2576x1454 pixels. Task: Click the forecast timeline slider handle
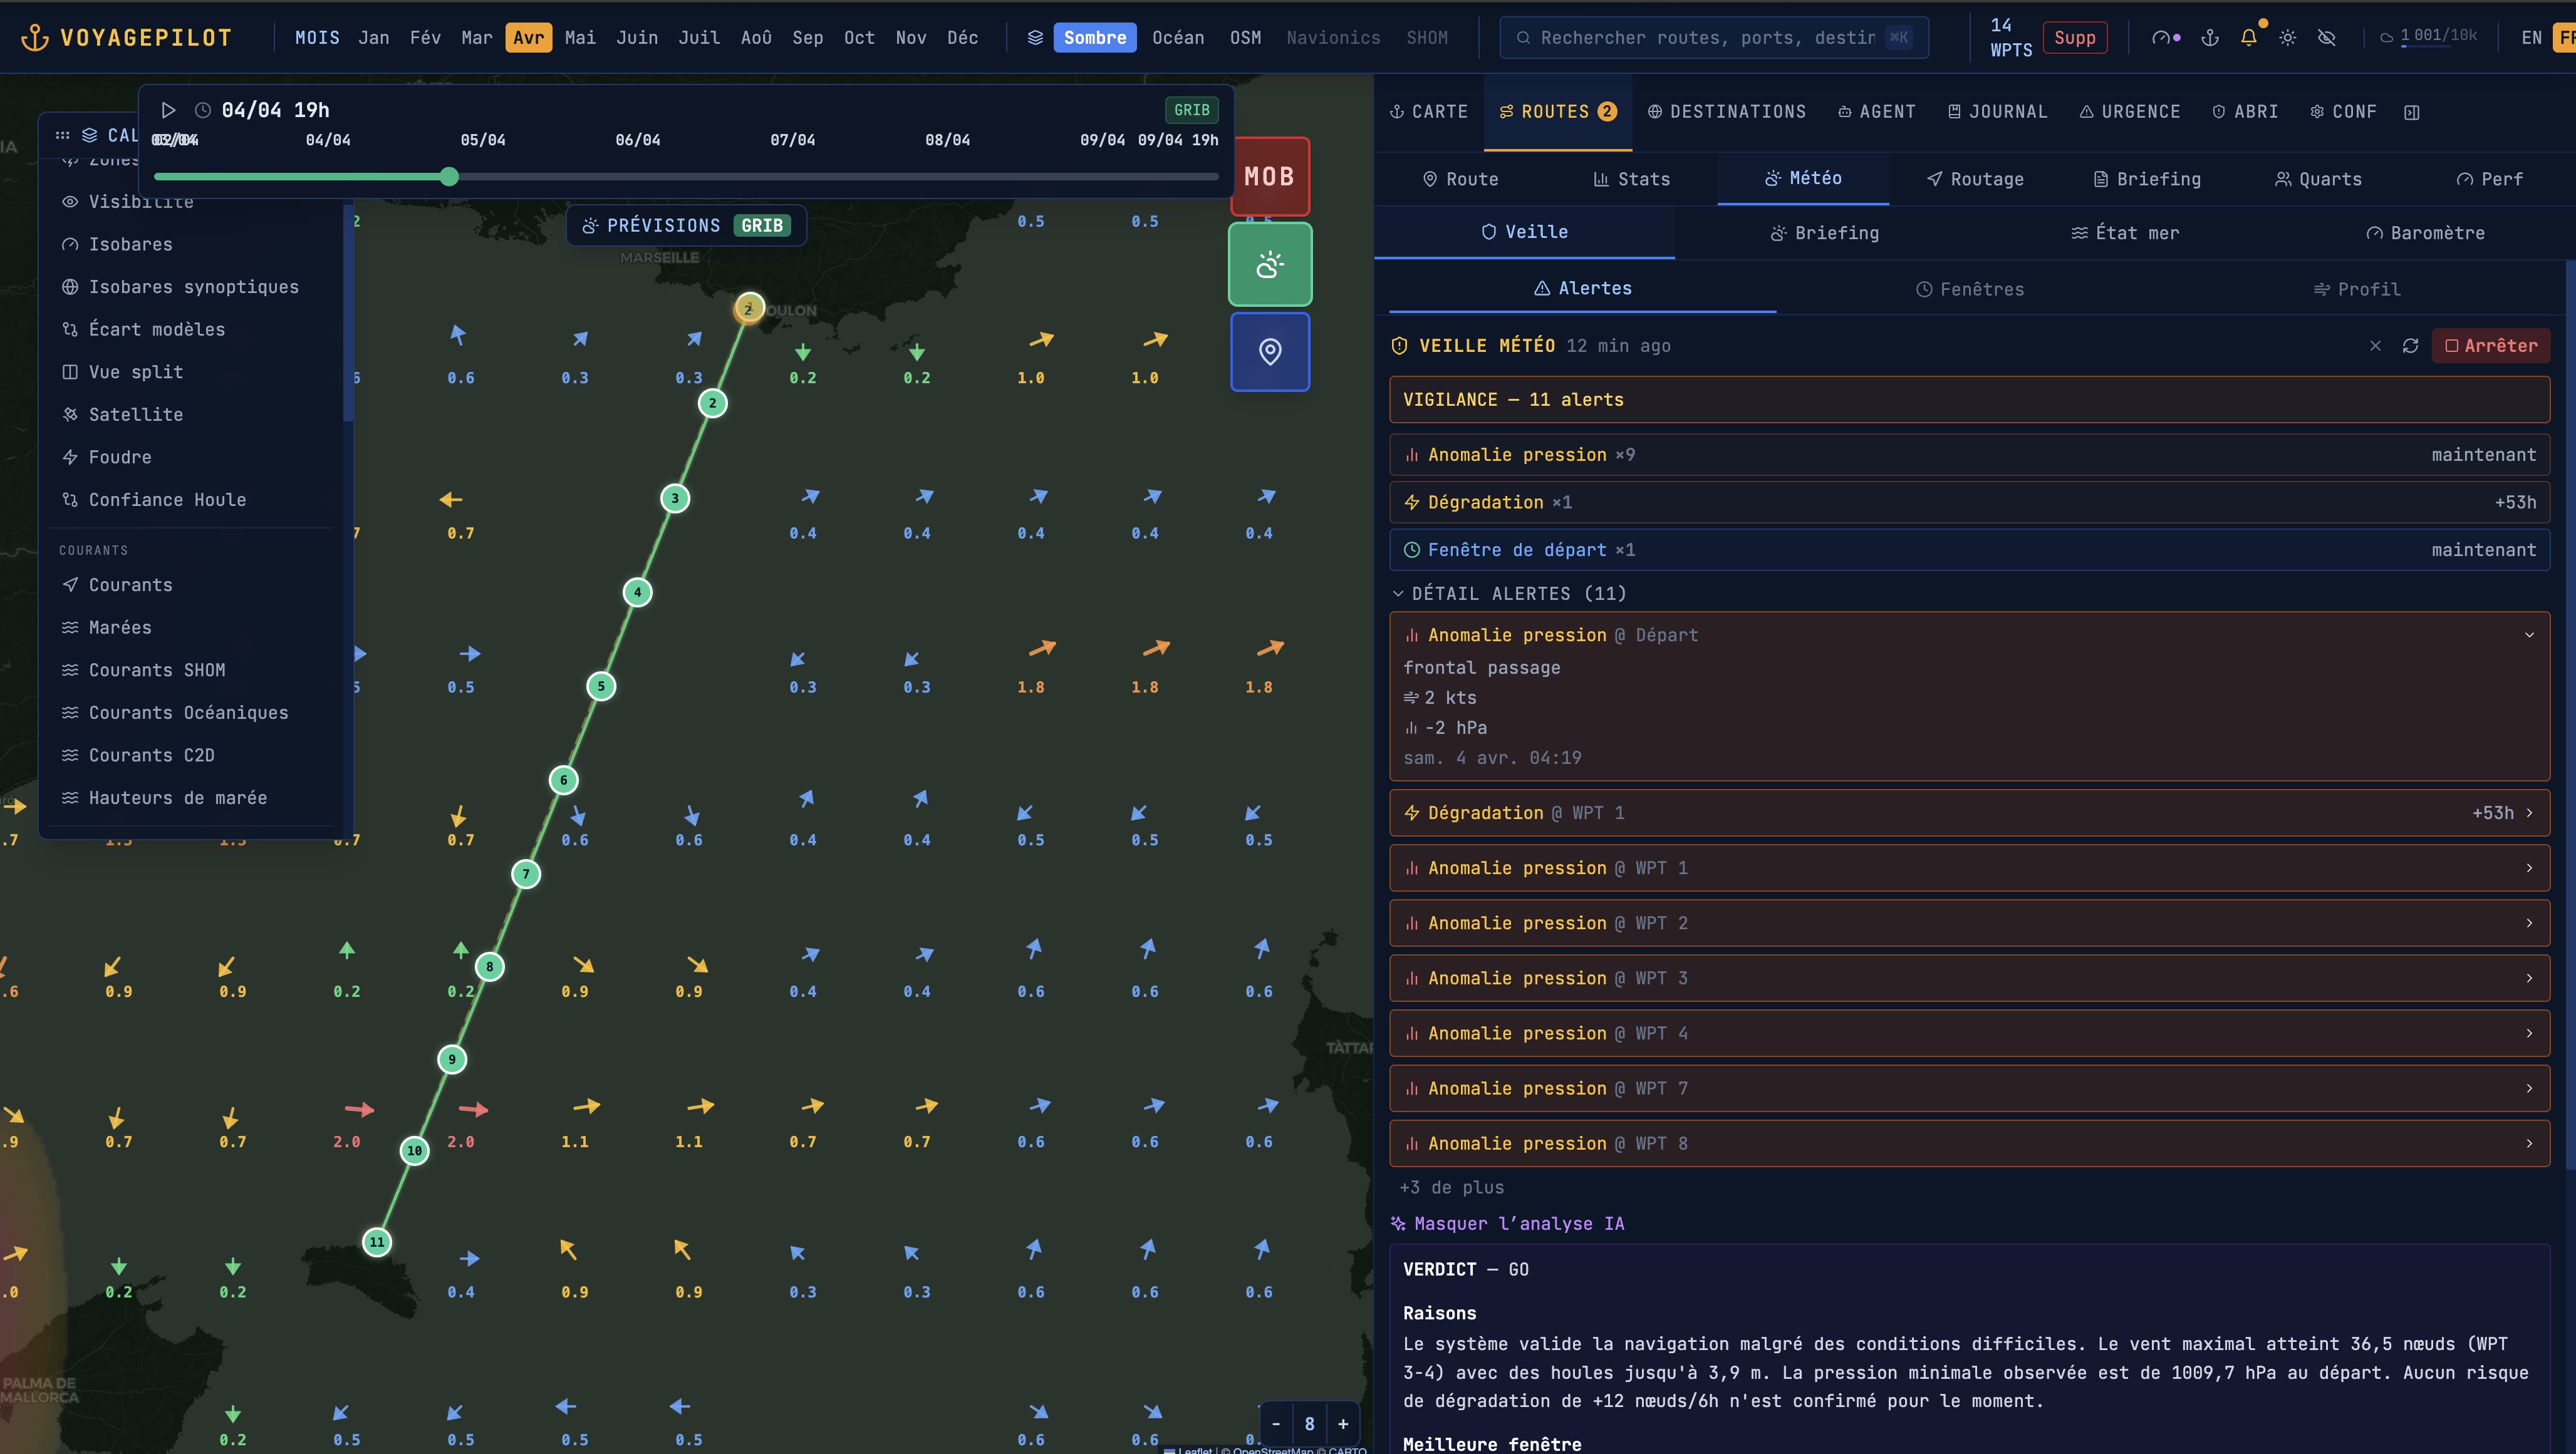449,177
